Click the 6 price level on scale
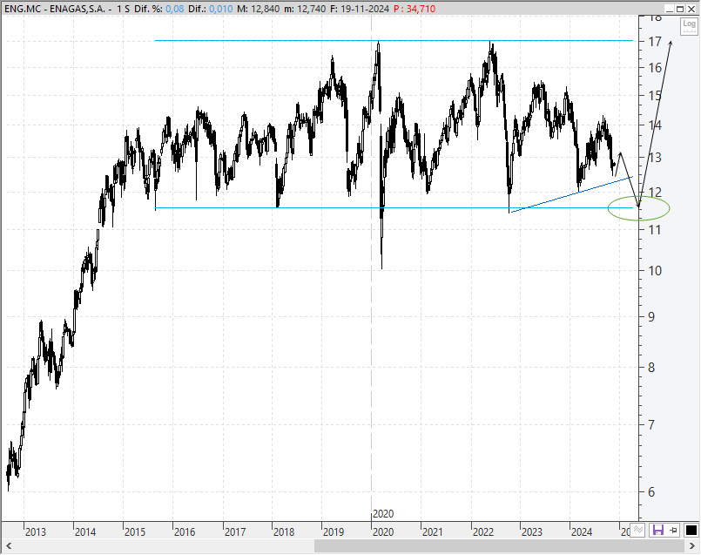Screen dimensions: 701x555 tap(652, 492)
